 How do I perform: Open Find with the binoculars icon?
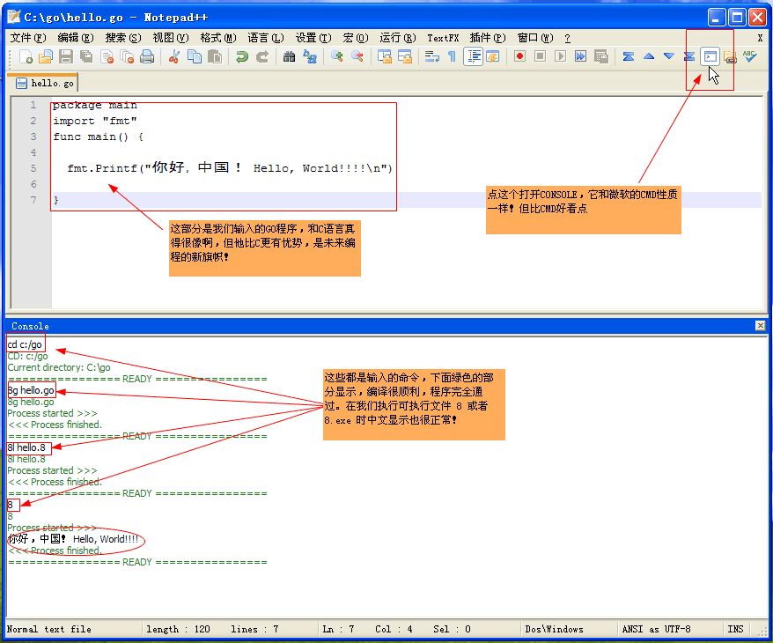click(289, 56)
